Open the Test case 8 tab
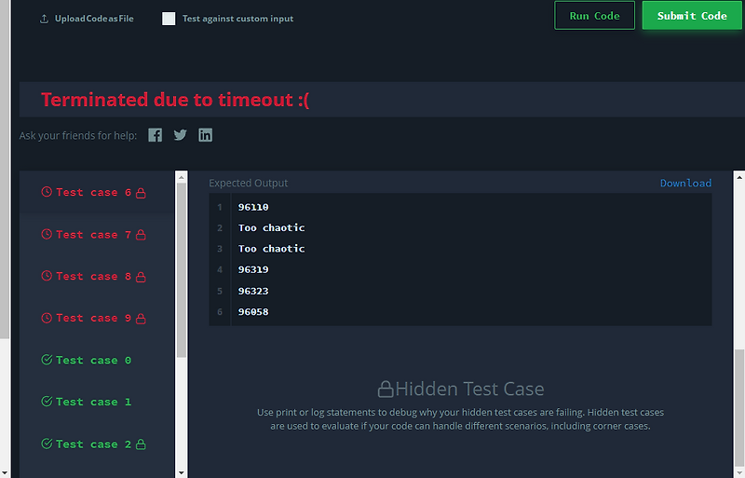 (98, 277)
